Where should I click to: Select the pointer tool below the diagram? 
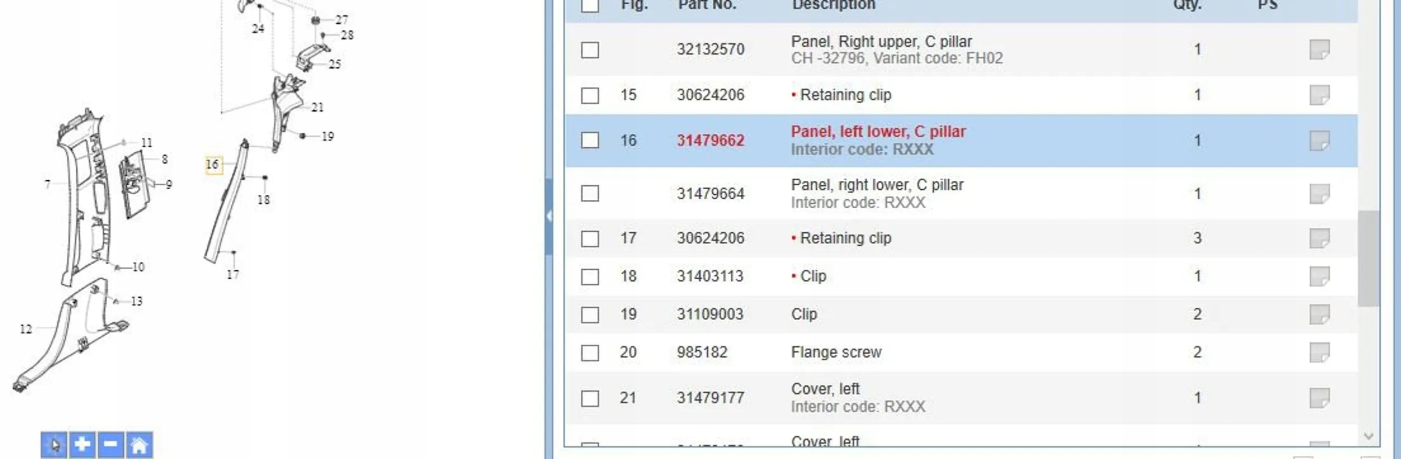pos(54,445)
